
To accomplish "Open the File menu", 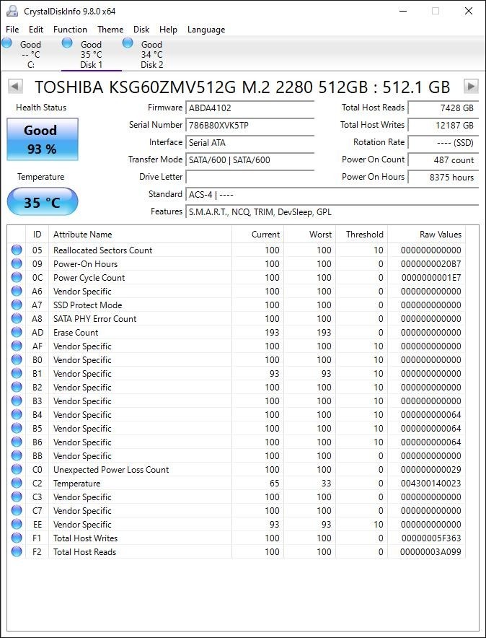I will [x=12, y=30].
